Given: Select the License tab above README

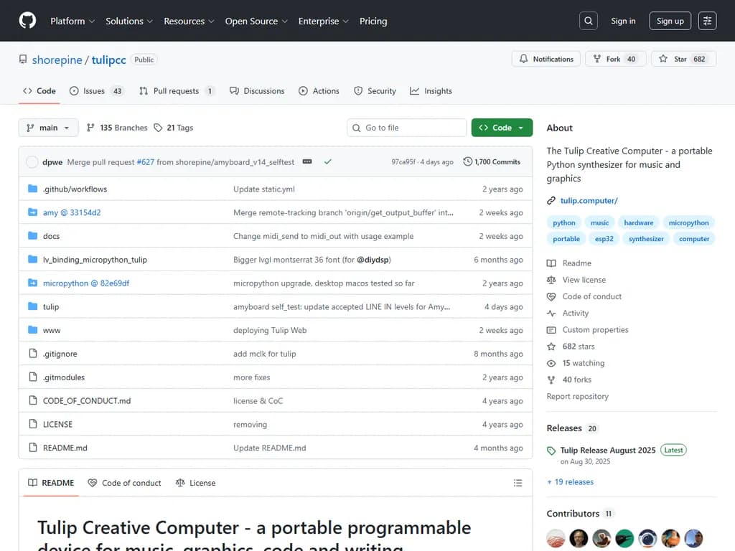Looking at the screenshot, I should (195, 483).
